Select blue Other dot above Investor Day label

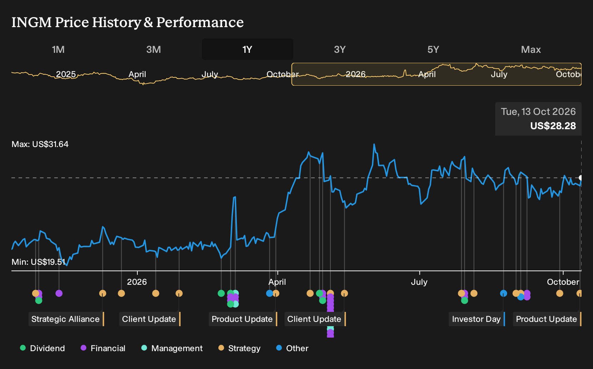[503, 293]
